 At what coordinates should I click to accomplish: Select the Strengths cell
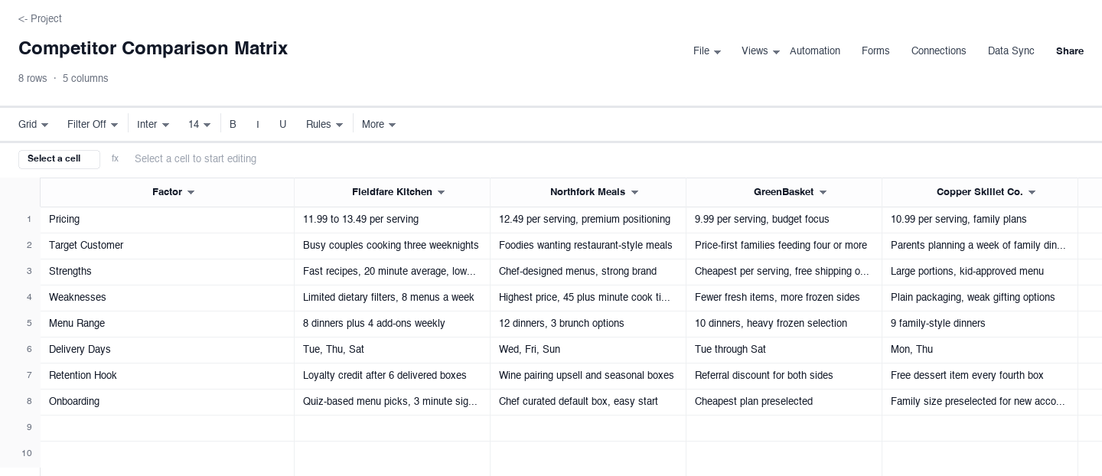tap(167, 272)
